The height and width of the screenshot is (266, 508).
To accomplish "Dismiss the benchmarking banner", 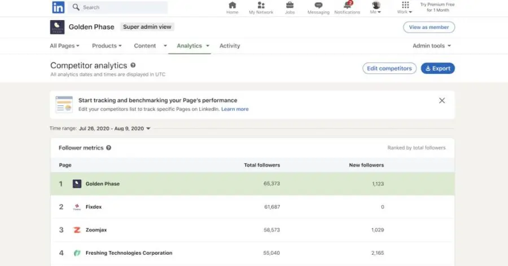I will coord(442,101).
